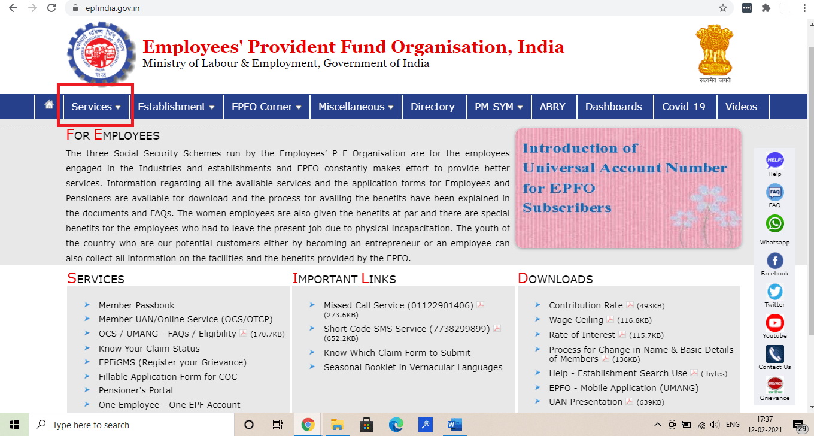This screenshot has height=436, width=814.
Task: Open the FAQ sidebar icon
Action: [774, 193]
